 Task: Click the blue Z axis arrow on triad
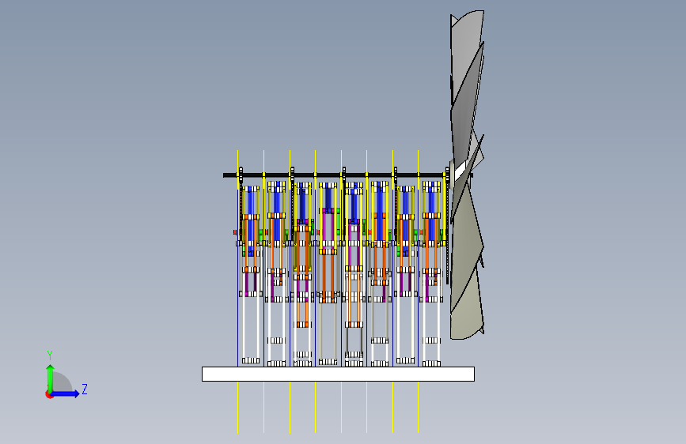pos(66,393)
